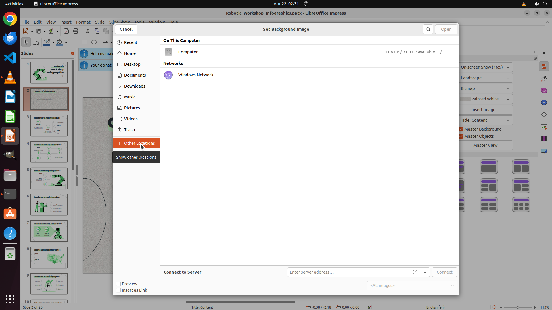Open the All images file type dropdown
Image resolution: width=552 pixels, height=310 pixels.
click(412, 286)
